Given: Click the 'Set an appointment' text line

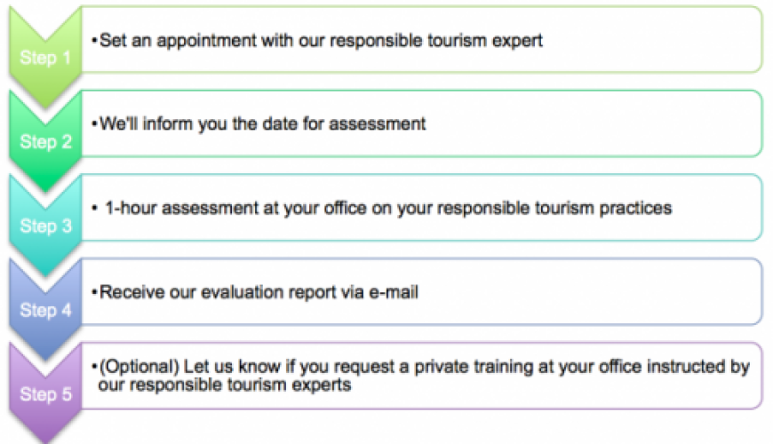Looking at the screenshot, I should tap(320, 40).
